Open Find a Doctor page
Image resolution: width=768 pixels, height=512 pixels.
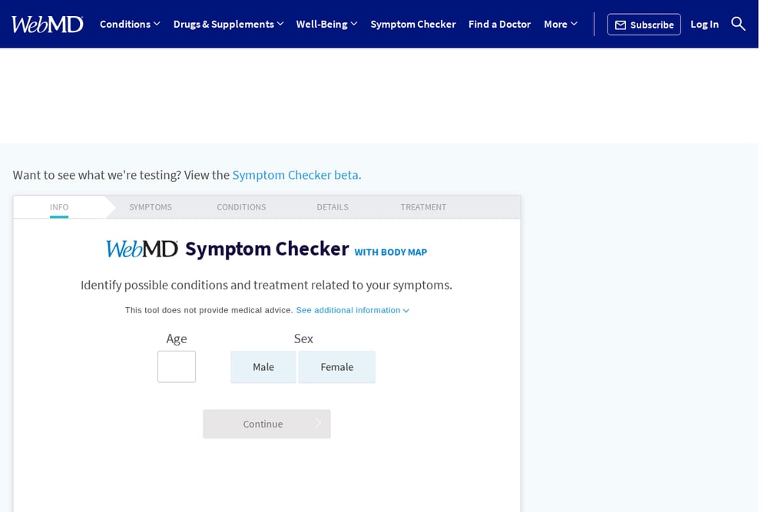pyautogui.click(x=500, y=24)
